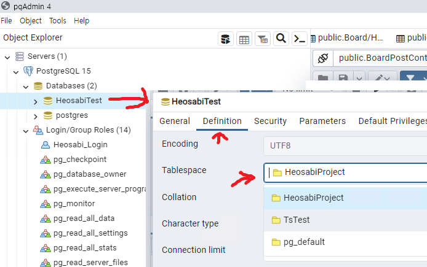The image size is (427, 267).
Task: Expand the HeosabiTest database node
Action: [x=36, y=102]
